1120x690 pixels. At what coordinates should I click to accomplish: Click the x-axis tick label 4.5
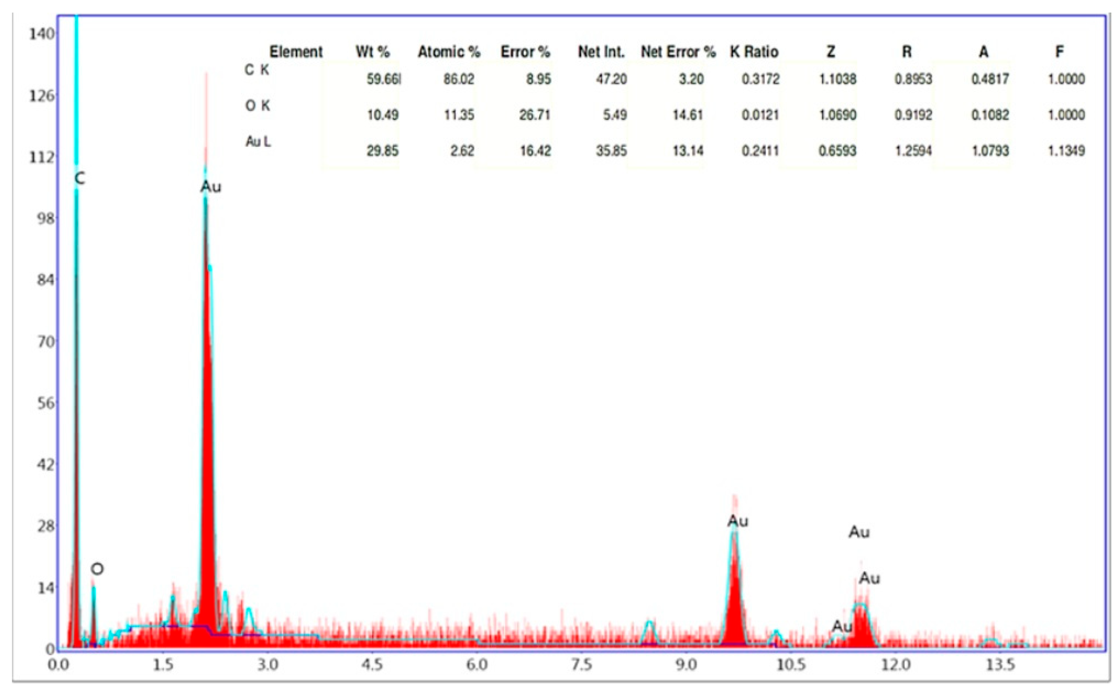[373, 665]
